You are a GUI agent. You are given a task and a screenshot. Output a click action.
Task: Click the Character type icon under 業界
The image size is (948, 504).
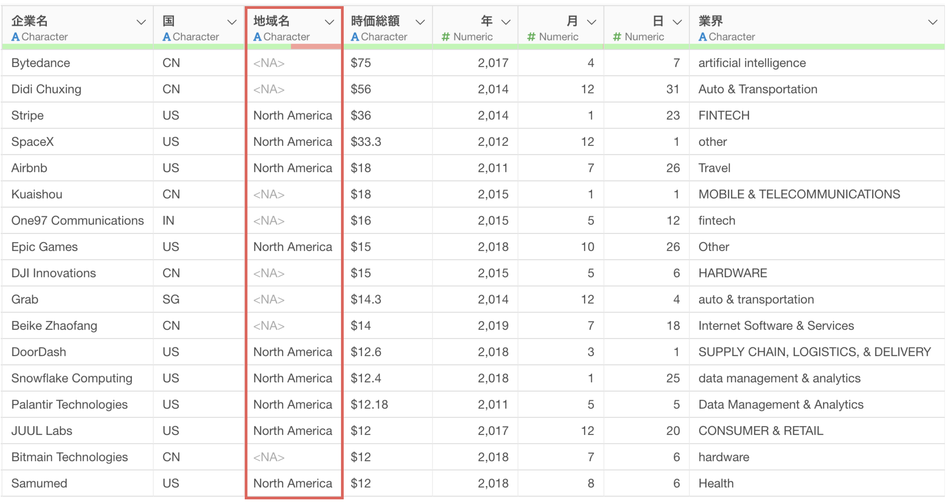tap(703, 37)
